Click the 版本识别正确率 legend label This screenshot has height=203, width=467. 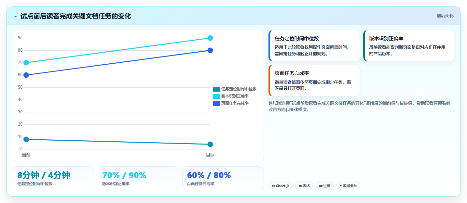(x=235, y=96)
